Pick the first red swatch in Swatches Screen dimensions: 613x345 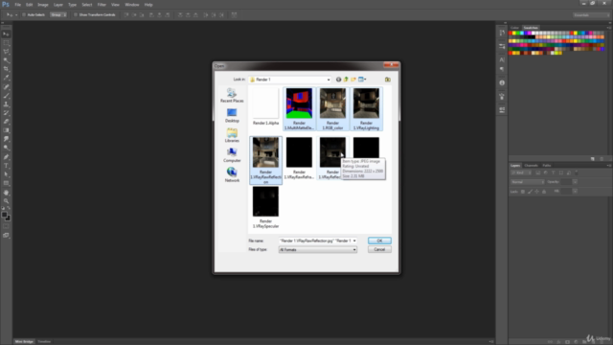point(511,34)
